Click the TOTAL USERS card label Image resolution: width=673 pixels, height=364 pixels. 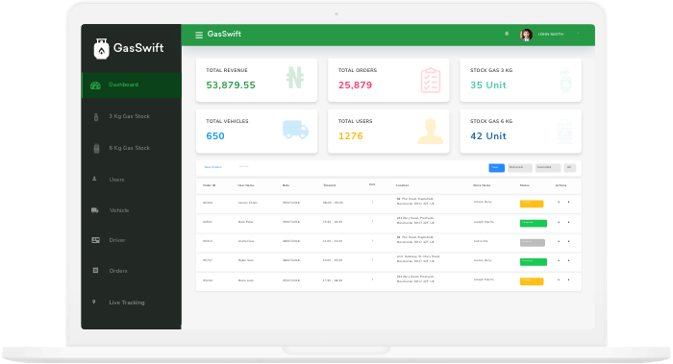point(356,121)
